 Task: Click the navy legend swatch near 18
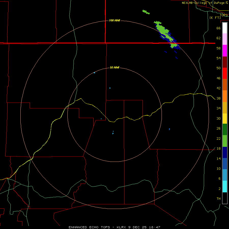(225, 152)
